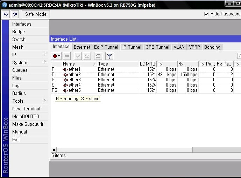
Task: Click the ether1 interface icon
Action: point(66,69)
